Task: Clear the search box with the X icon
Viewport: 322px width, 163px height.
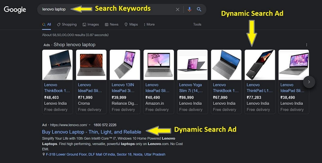Action: pos(178,9)
